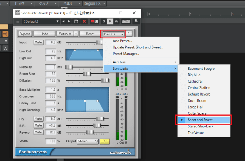Expand the track strip down arrow
245x161 pixels.
(x=6, y=41)
